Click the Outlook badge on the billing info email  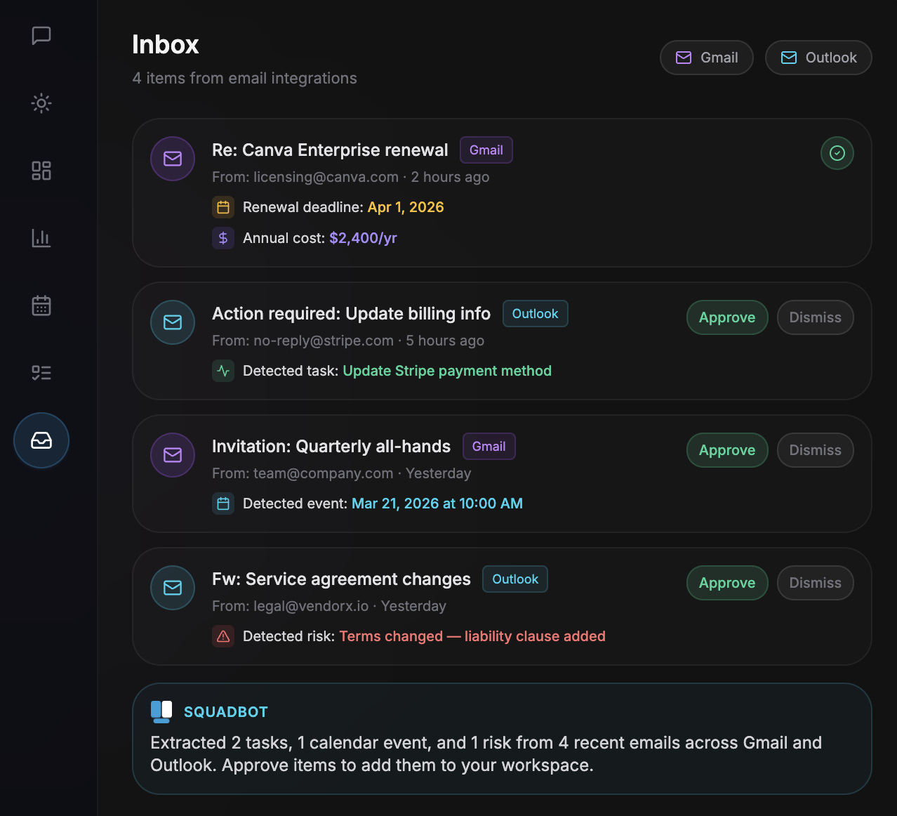click(x=535, y=313)
